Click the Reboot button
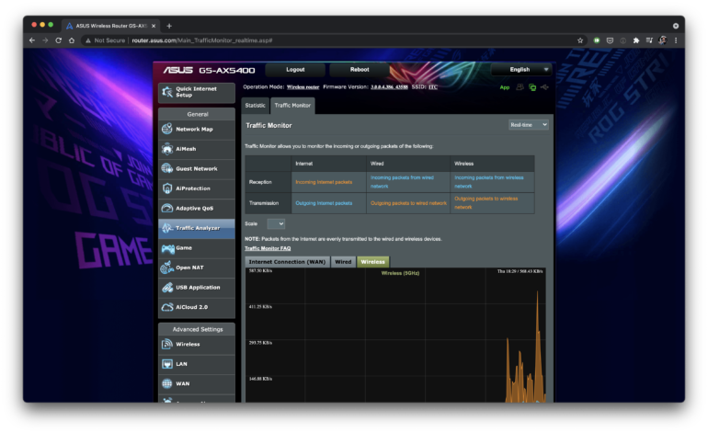 [x=360, y=70]
